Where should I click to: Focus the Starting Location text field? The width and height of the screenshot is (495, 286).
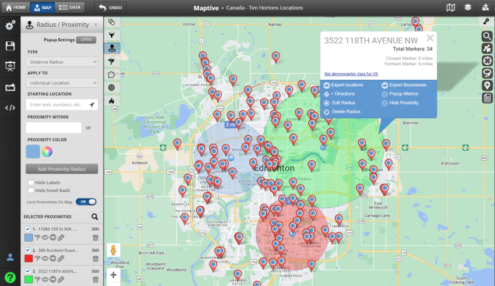pos(57,104)
